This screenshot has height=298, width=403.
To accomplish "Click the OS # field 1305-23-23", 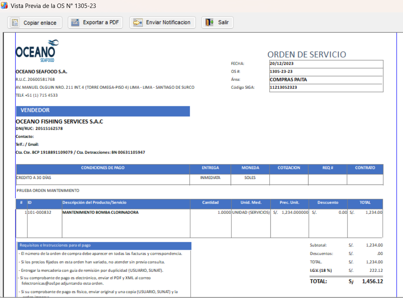I will [281, 71].
